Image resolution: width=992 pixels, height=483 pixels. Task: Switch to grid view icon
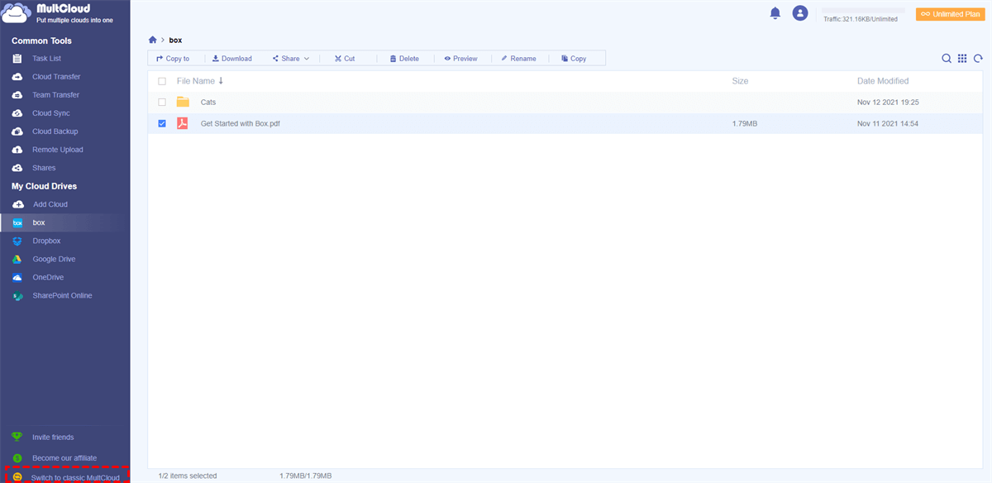coord(962,59)
